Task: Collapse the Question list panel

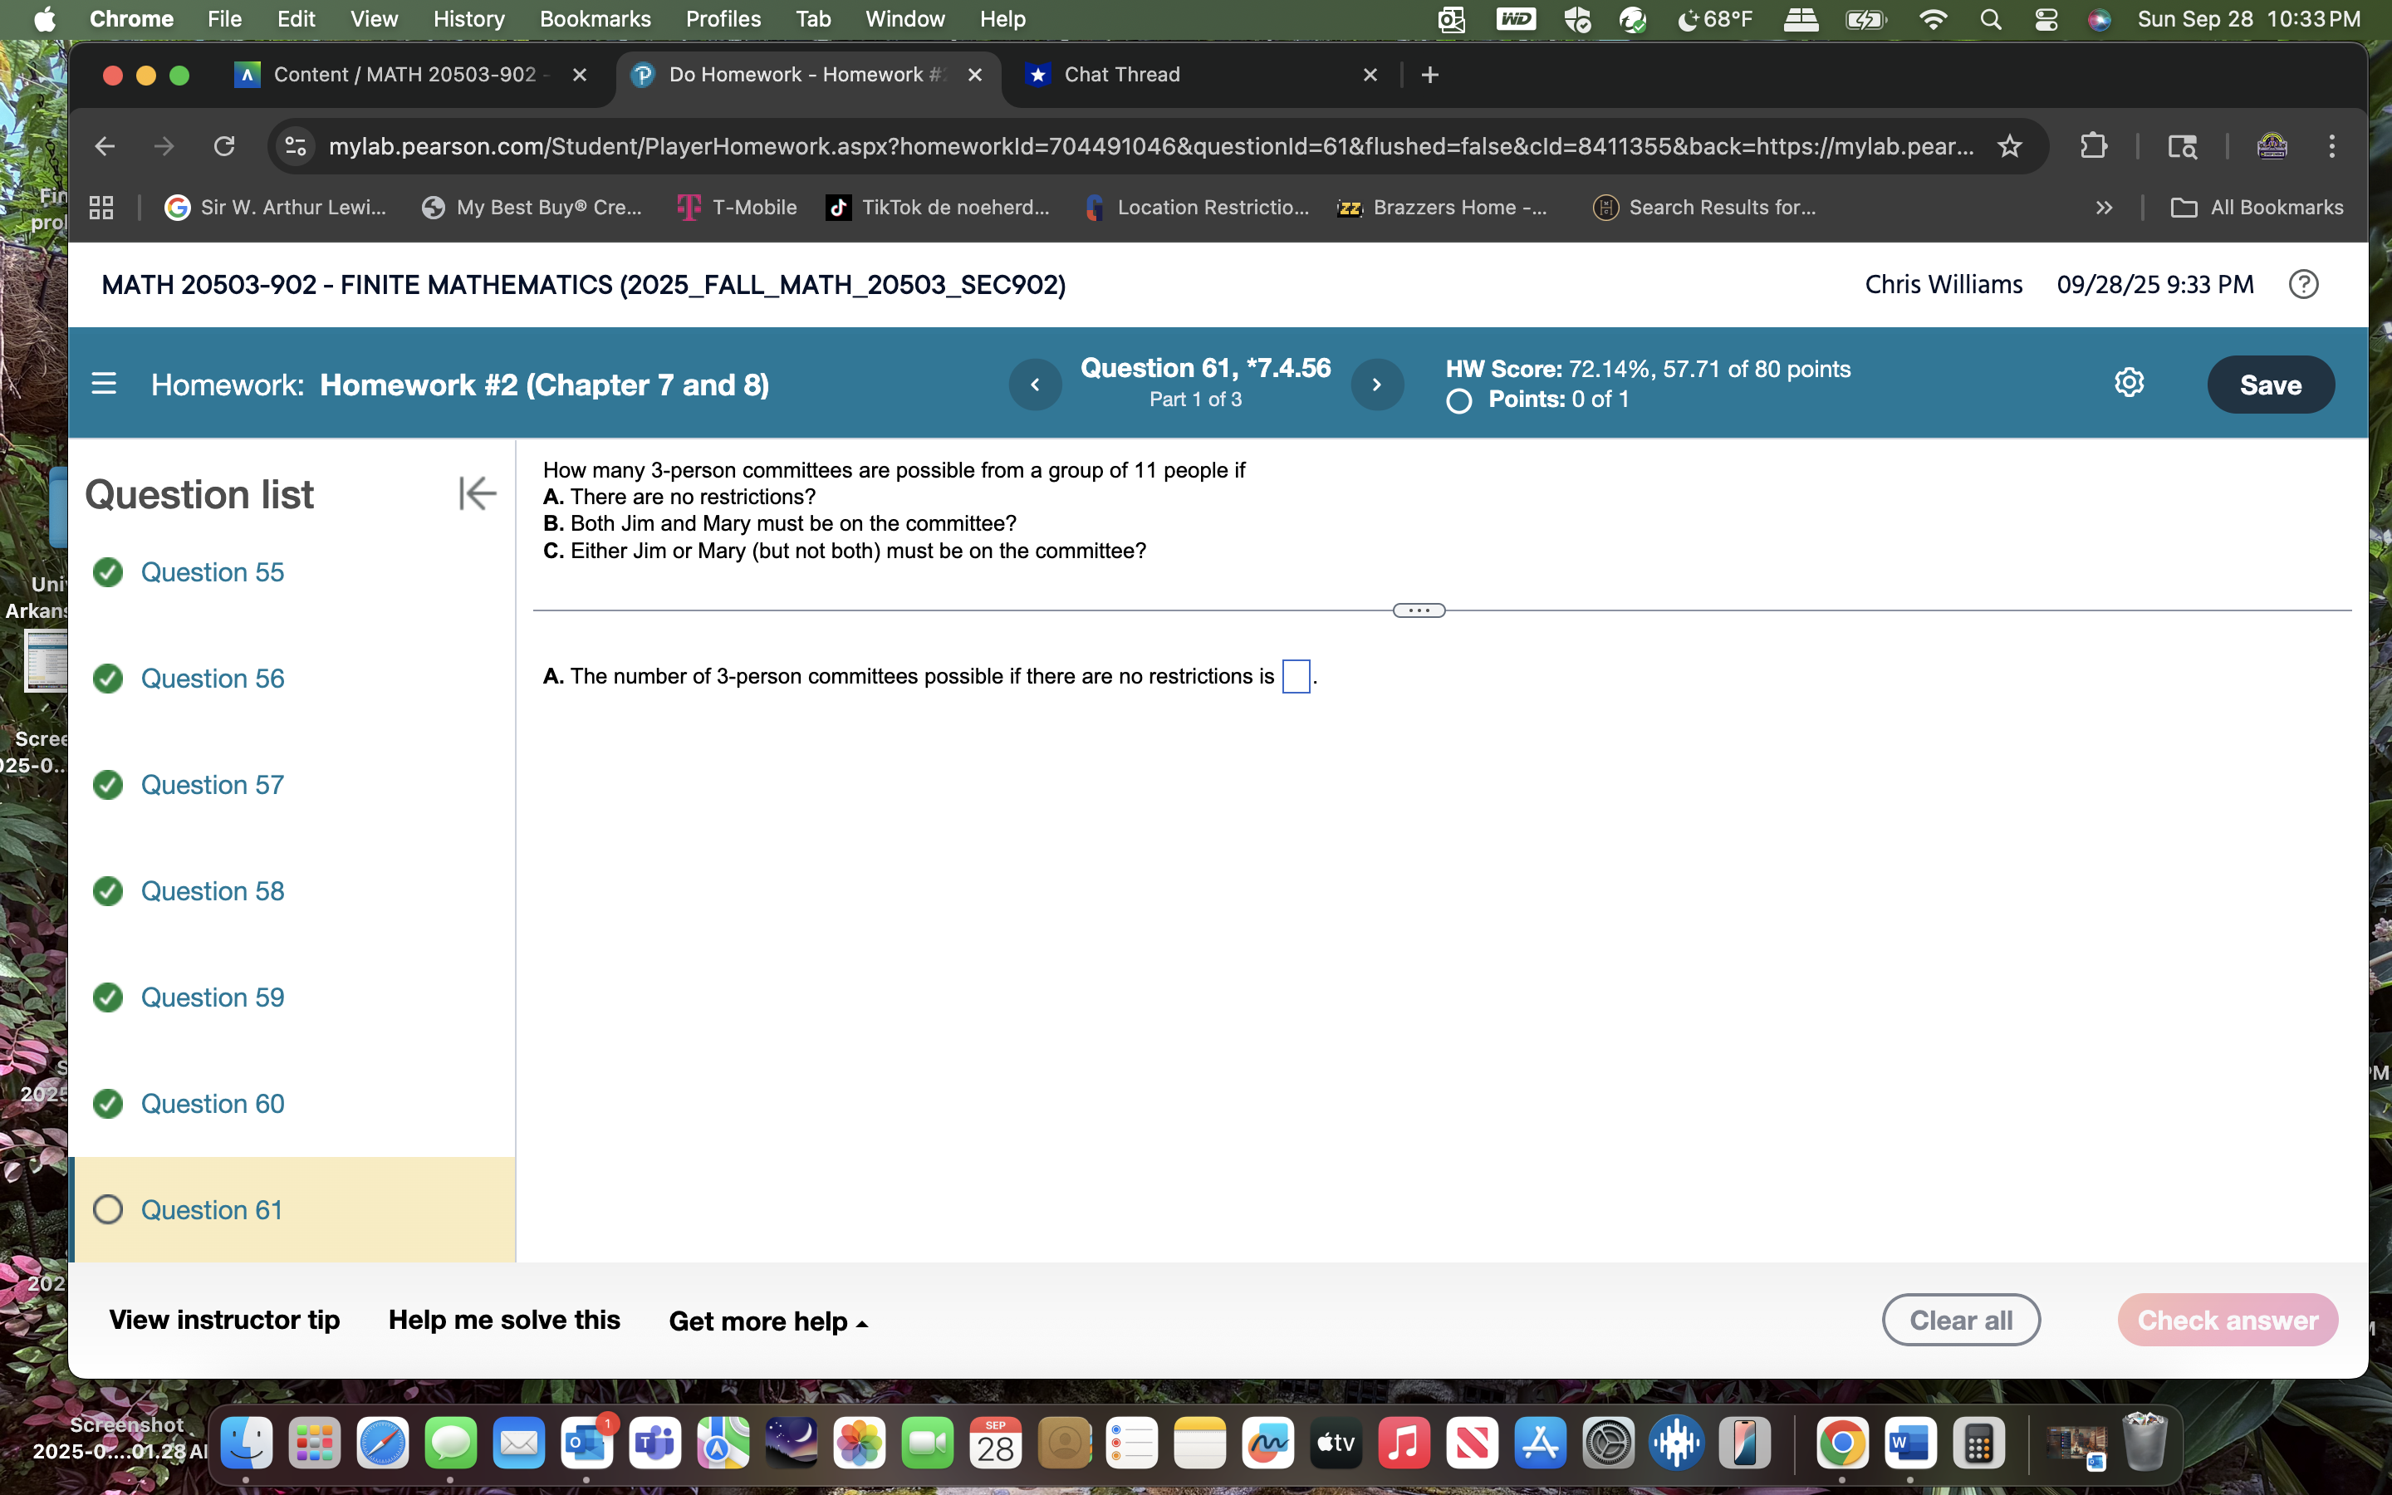Action: [477, 493]
